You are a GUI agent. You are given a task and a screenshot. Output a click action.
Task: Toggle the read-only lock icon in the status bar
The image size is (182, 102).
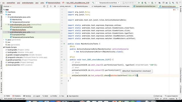(177, 99)
